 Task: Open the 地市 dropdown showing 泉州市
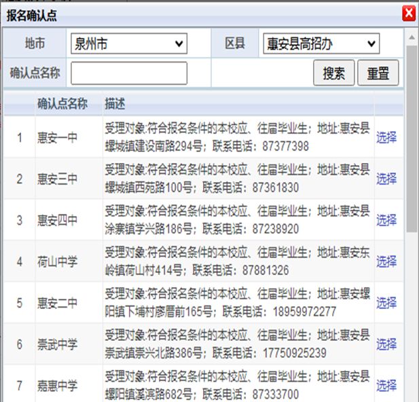[128, 44]
